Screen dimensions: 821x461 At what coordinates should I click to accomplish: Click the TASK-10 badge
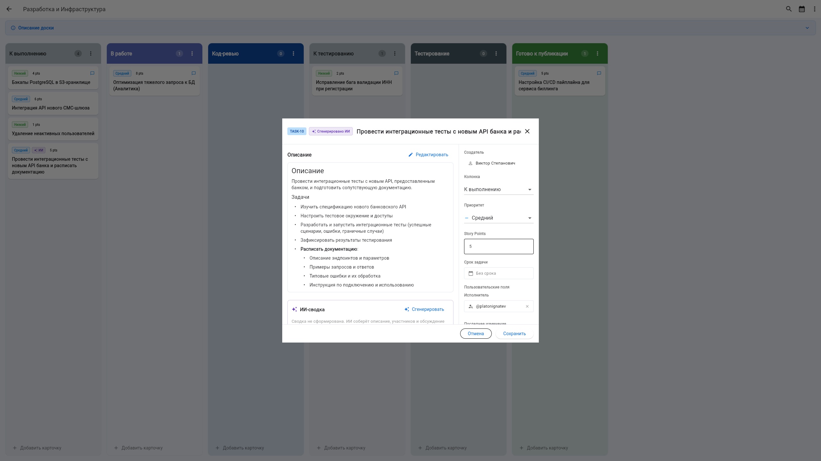pyautogui.click(x=297, y=131)
